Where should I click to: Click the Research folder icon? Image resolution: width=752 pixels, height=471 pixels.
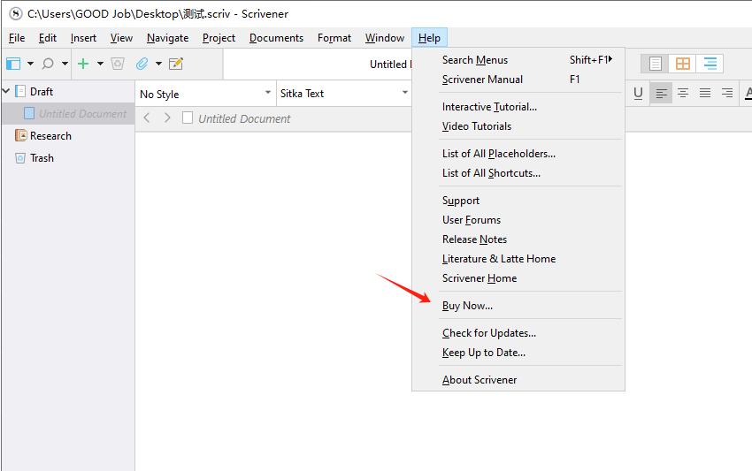click(x=20, y=135)
